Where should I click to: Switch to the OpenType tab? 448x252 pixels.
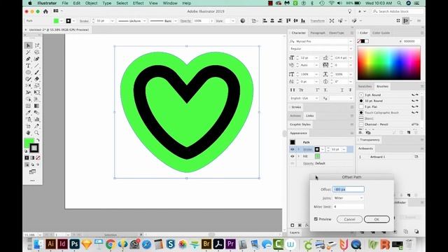click(336, 33)
